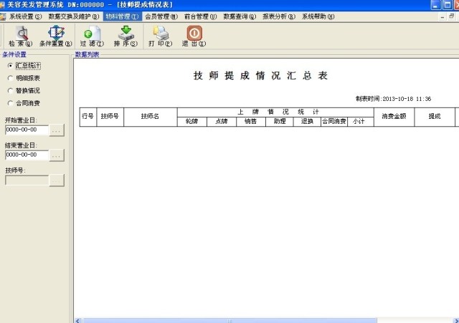Open the 数据查询 menu
The height and width of the screenshot is (323, 459).
tap(240, 16)
